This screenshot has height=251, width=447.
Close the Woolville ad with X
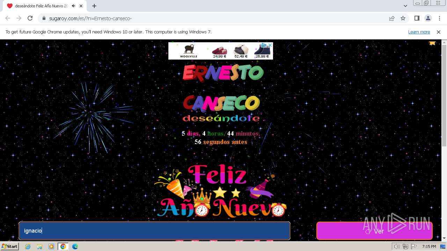tap(270, 45)
